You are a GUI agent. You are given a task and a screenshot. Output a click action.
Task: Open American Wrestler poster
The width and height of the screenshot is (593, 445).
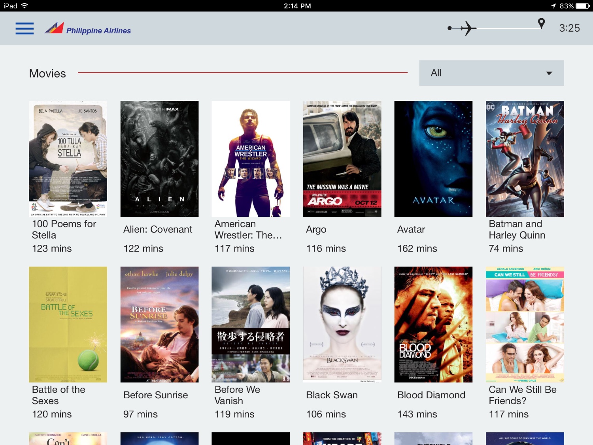pyautogui.click(x=251, y=159)
